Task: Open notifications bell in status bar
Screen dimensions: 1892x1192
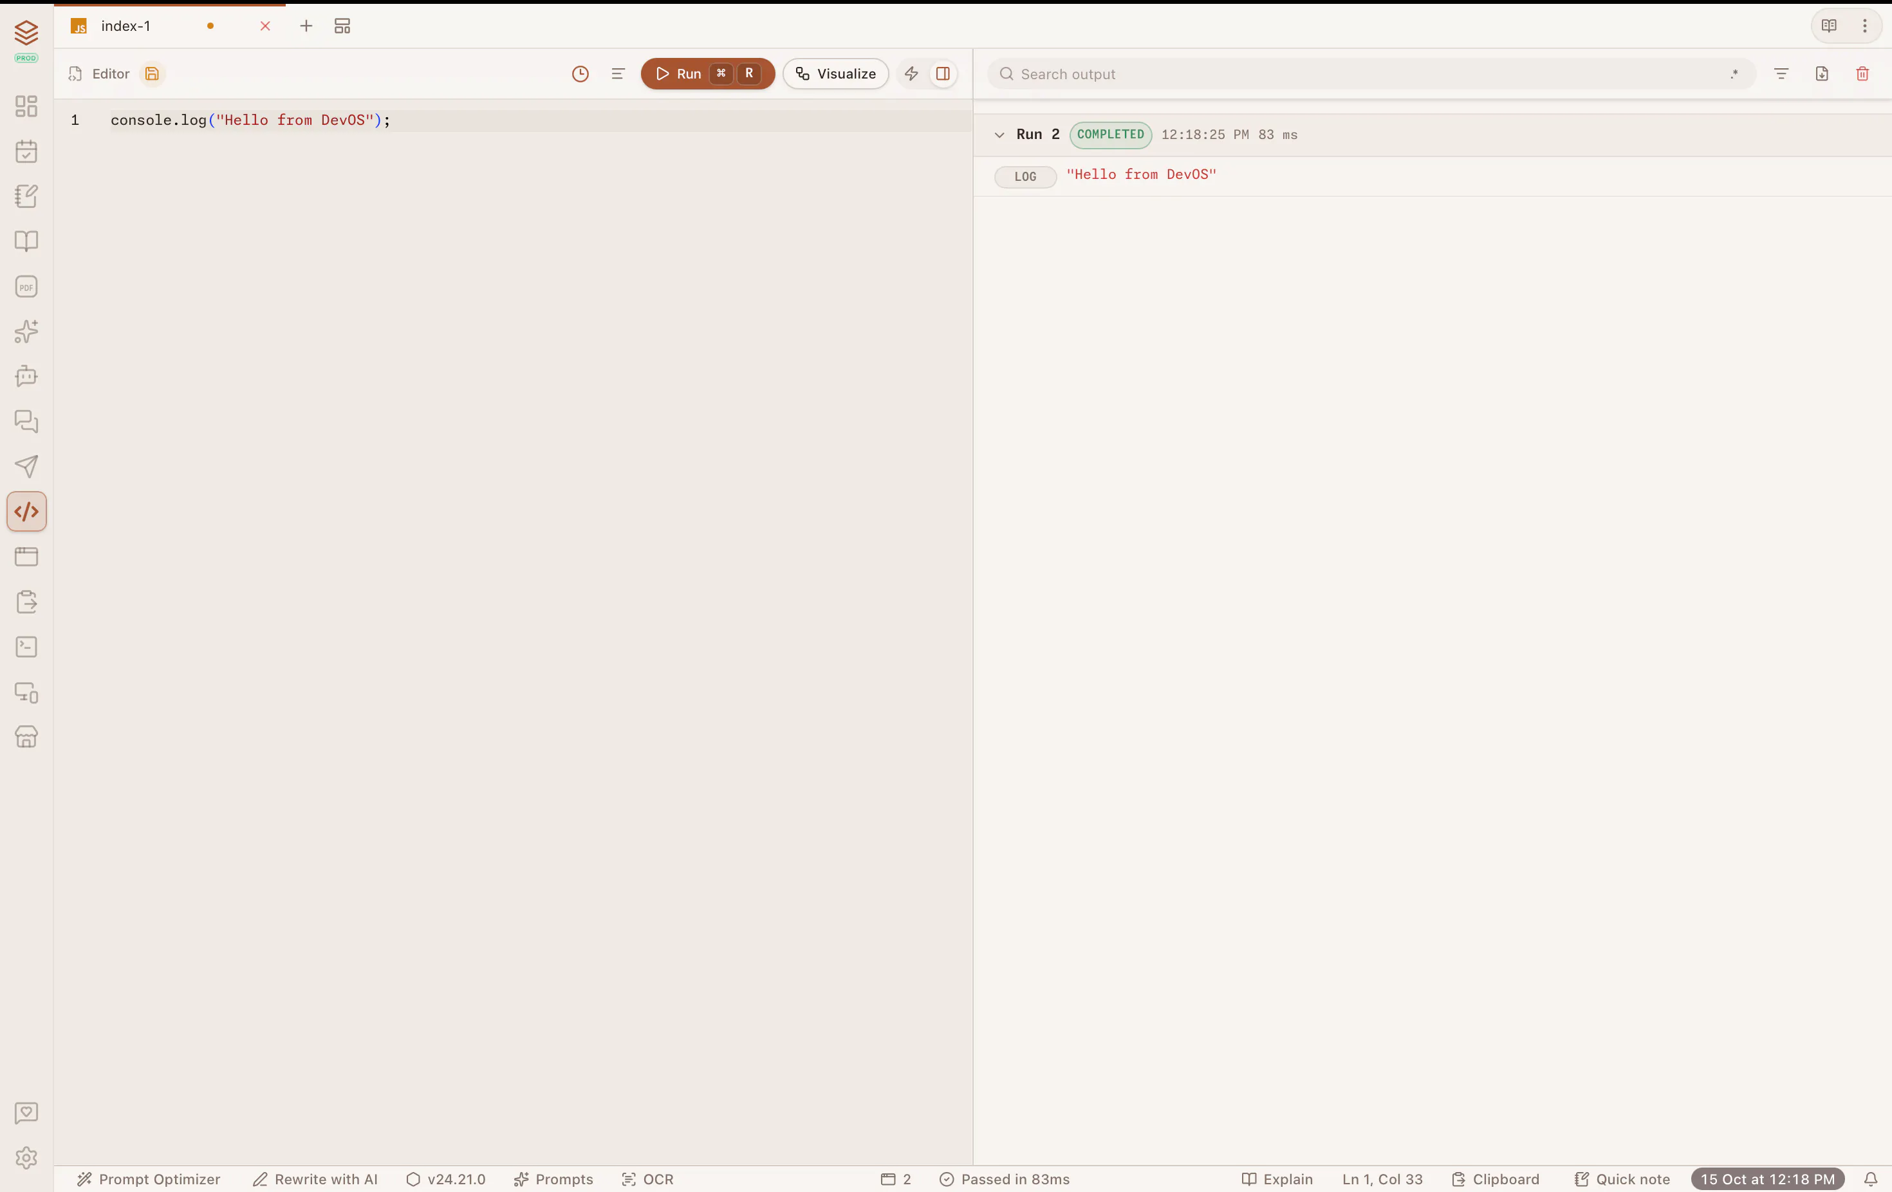Action: (x=1871, y=1179)
